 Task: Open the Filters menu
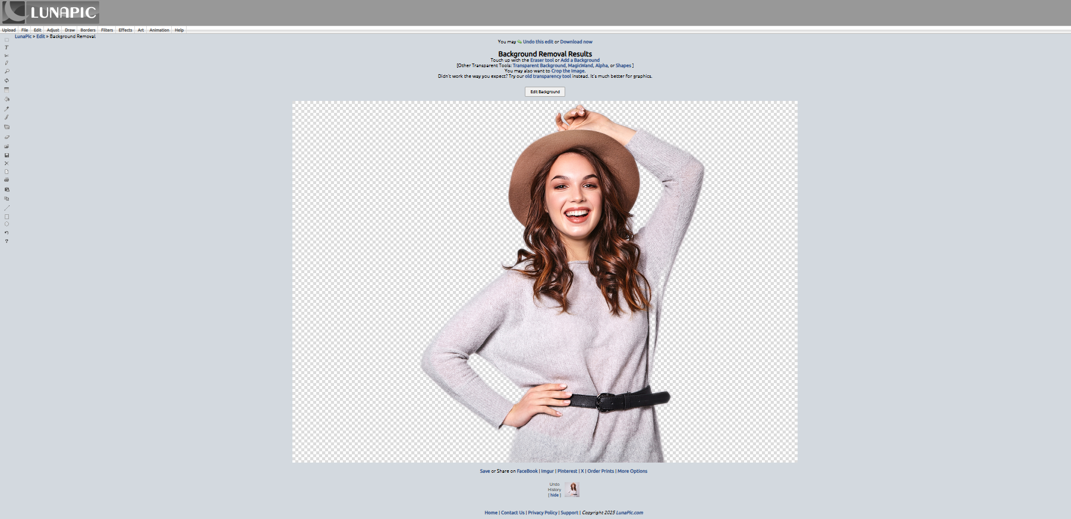click(x=107, y=30)
